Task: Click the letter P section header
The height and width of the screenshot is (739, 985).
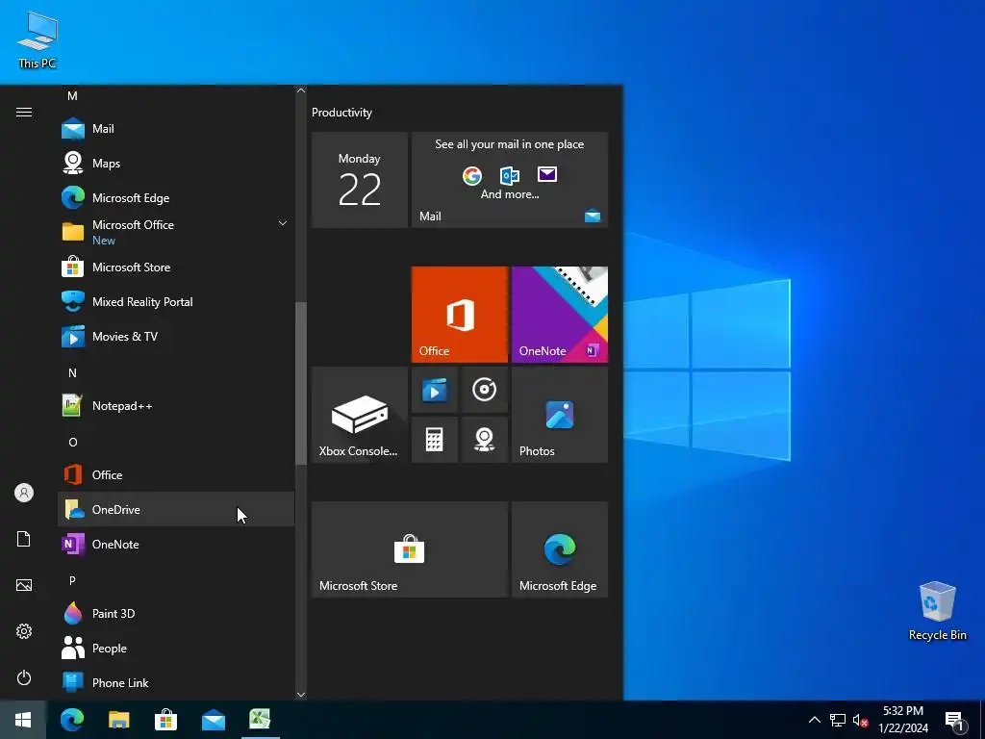Action: 72,580
